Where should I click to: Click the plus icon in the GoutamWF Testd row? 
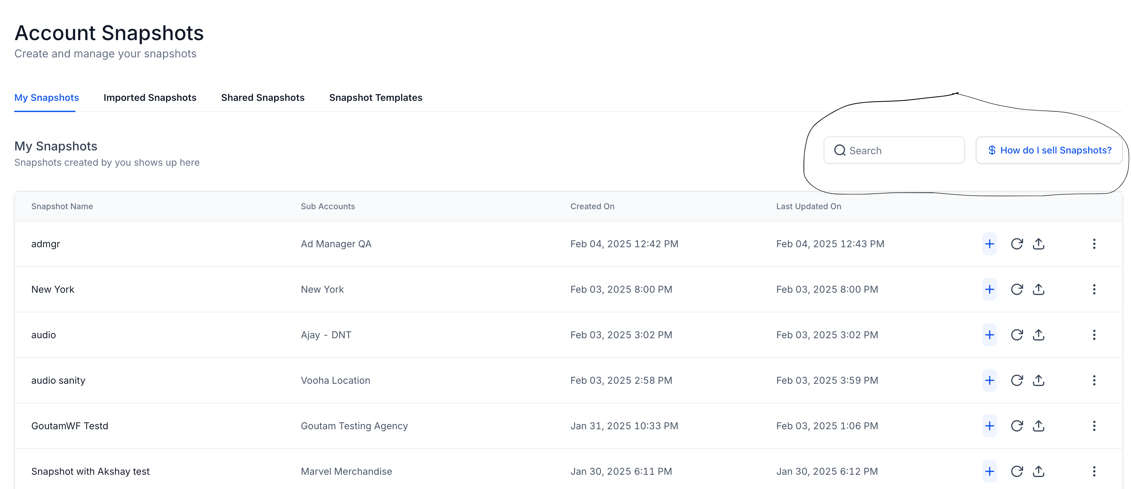click(x=989, y=426)
